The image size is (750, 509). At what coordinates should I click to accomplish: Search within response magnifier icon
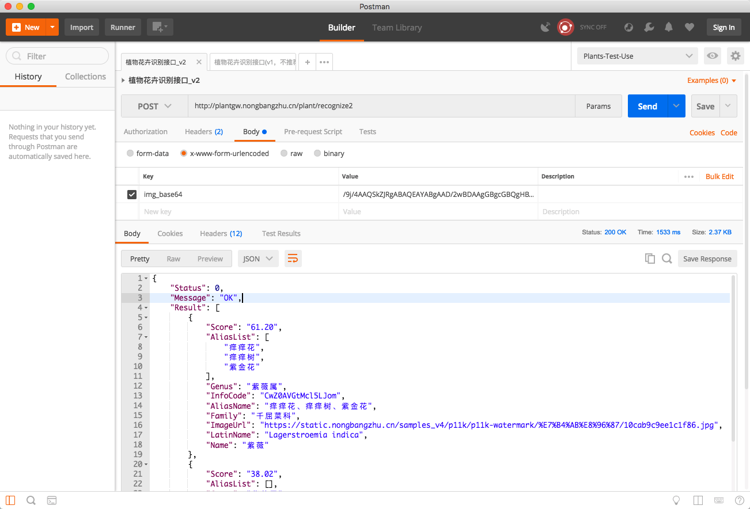click(667, 259)
